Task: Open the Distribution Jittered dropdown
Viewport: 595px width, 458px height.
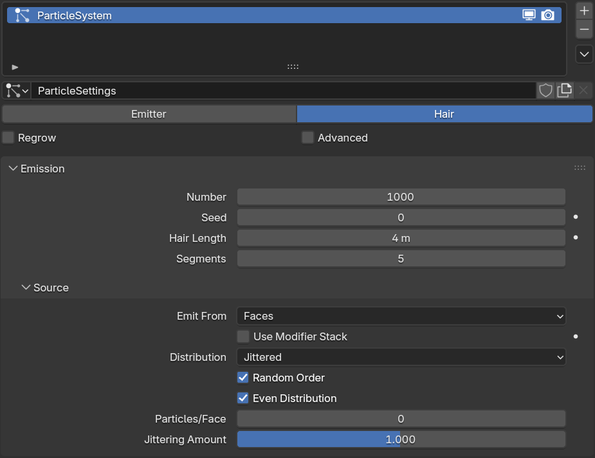Action: pyautogui.click(x=401, y=357)
